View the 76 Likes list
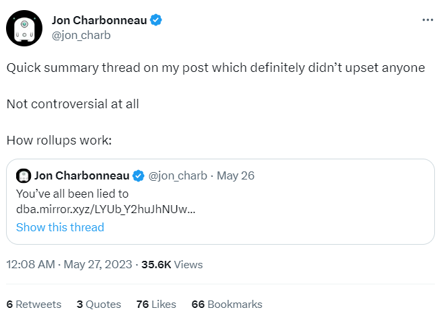The height and width of the screenshot is (320, 441). (x=156, y=304)
